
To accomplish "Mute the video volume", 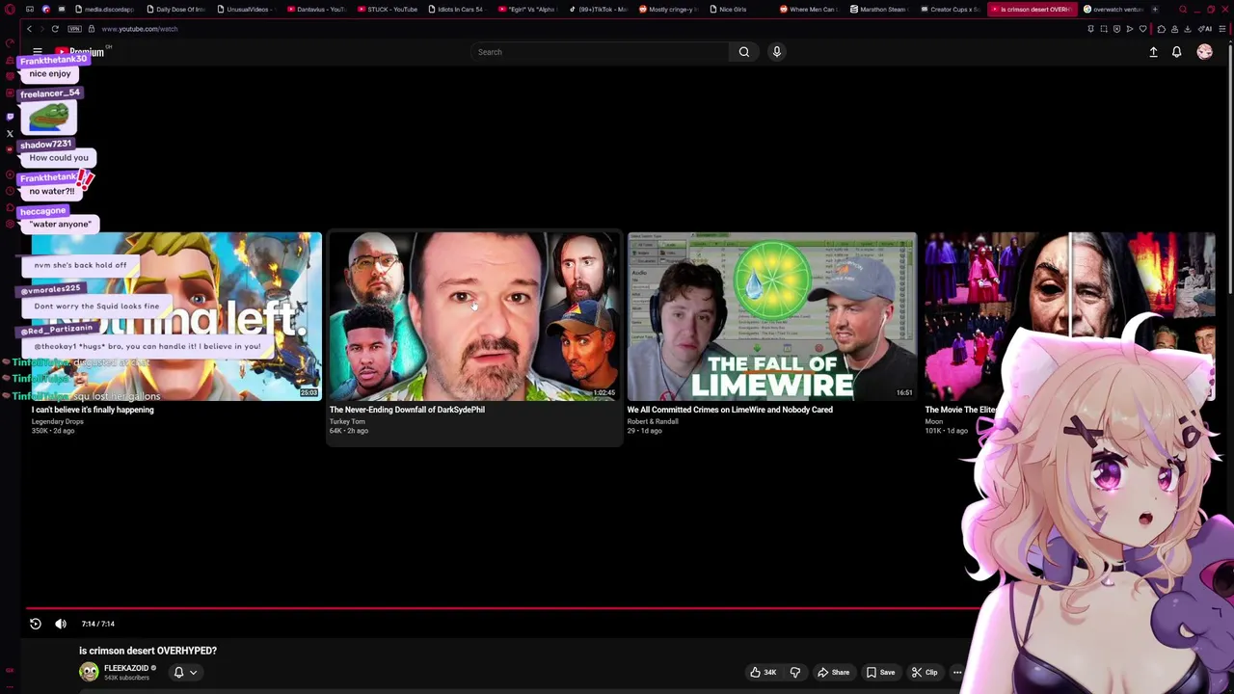I will (x=61, y=624).
